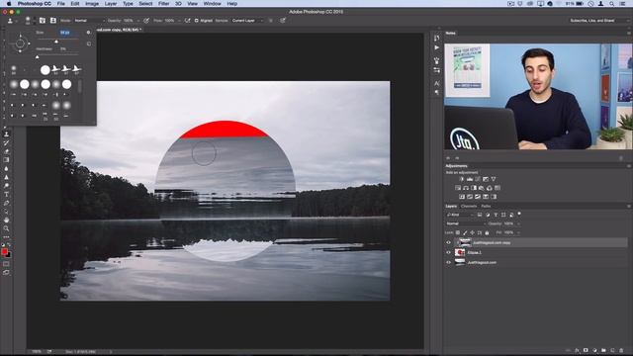633x356 pixels.
Task: Add a Brightness/Contrast adjustment
Action: pyautogui.click(x=462, y=179)
